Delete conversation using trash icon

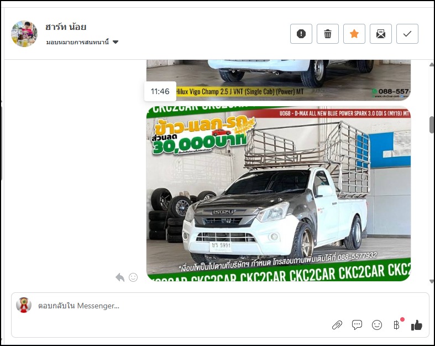pyautogui.click(x=328, y=34)
